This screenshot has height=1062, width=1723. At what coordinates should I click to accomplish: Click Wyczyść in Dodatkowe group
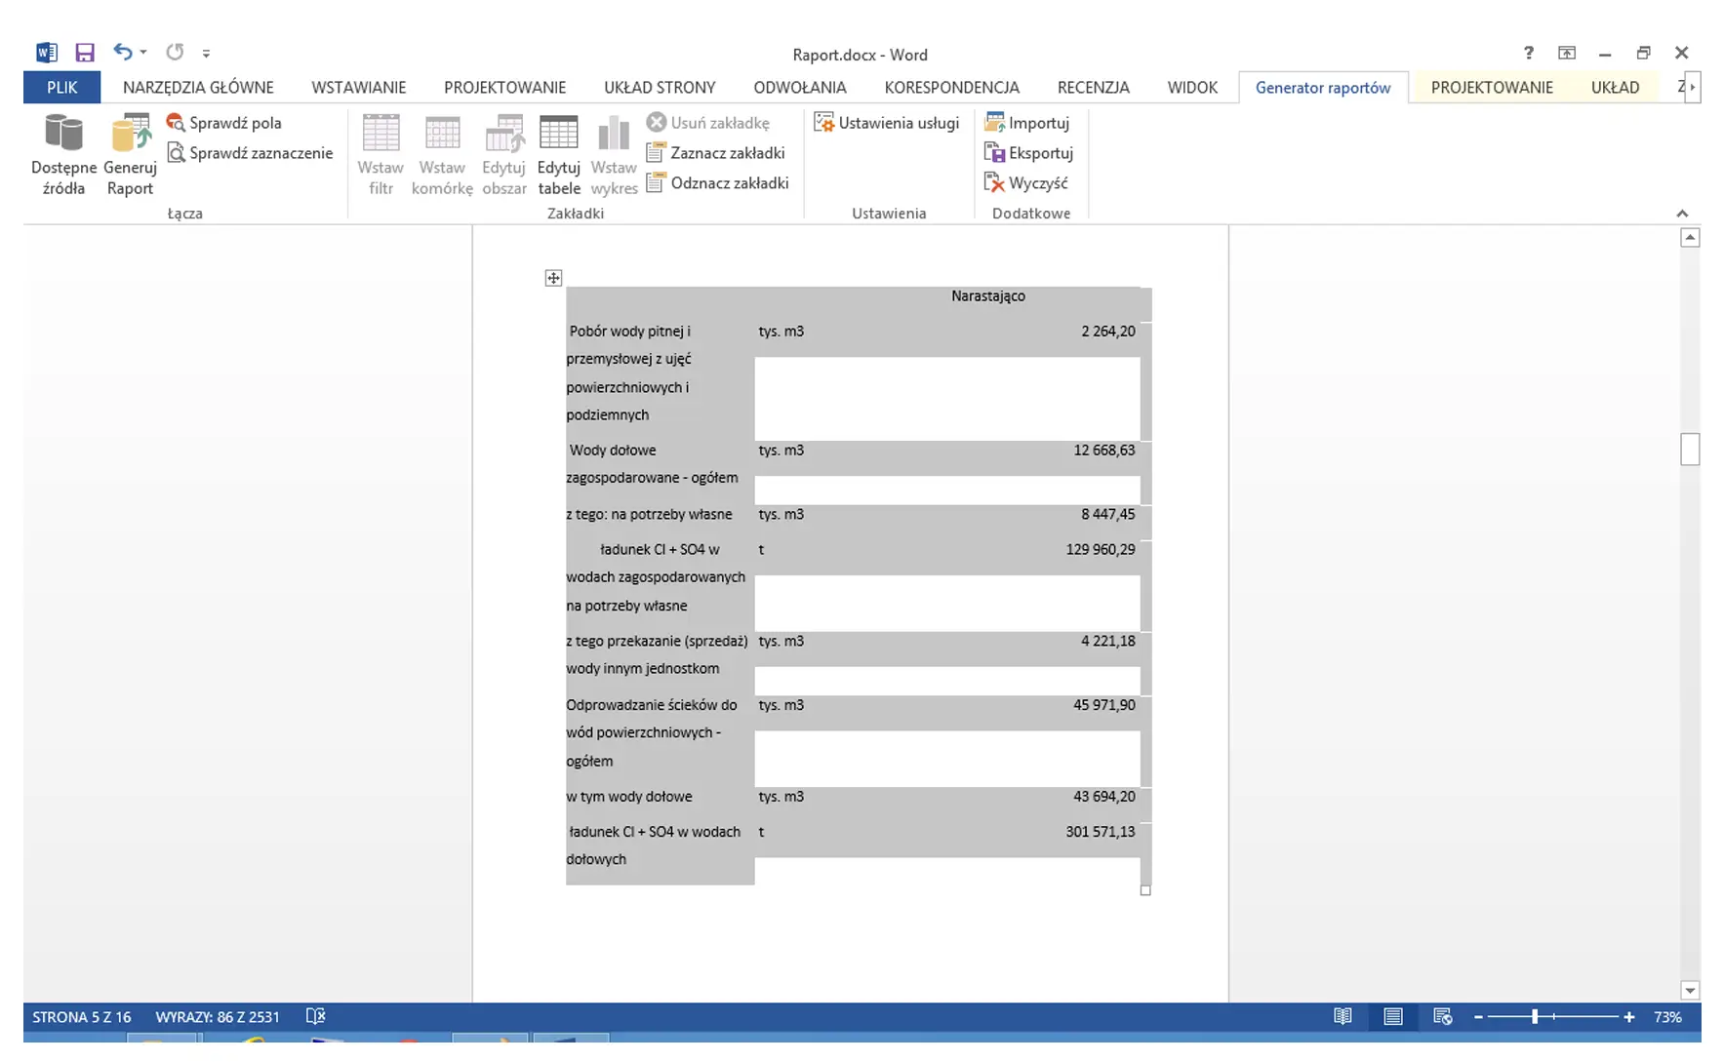click(1026, 183)
